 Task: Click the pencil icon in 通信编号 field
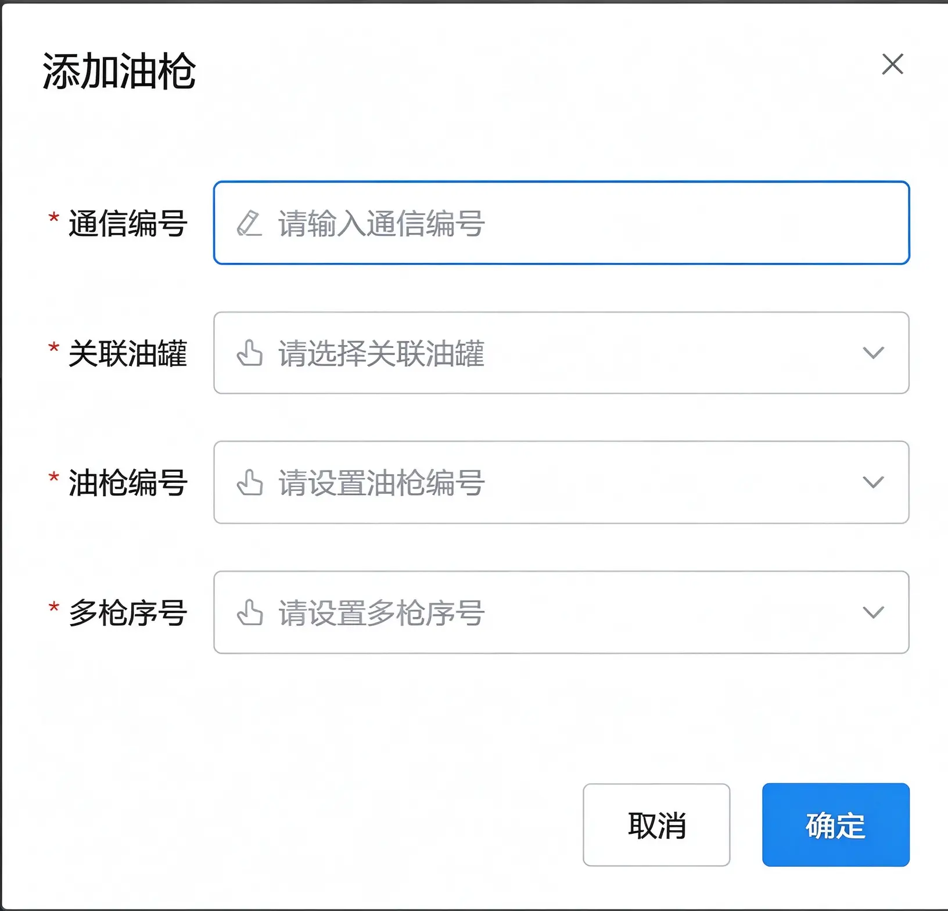249,224
